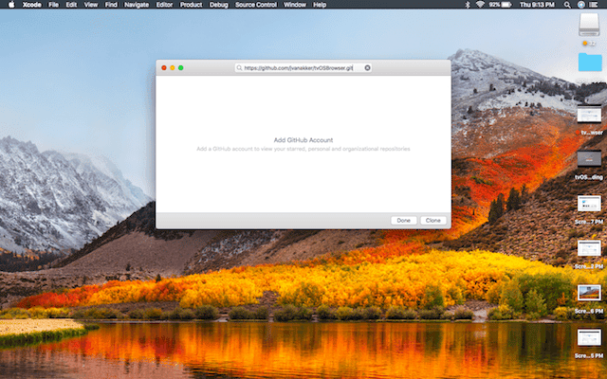The width and height of the screenshot is (607, 379).
Task: Select the blue folder on the desktop
Action: (589, 63)
